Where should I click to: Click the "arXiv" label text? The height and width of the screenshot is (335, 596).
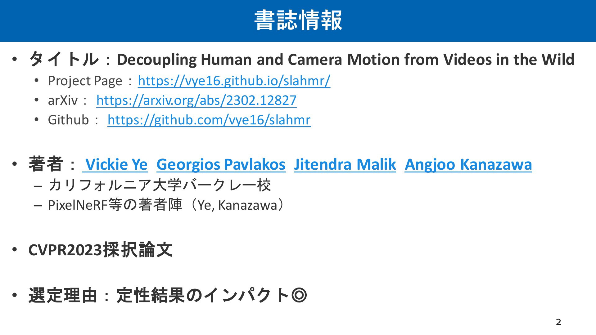pyautogui.click(x=63, y=100)
